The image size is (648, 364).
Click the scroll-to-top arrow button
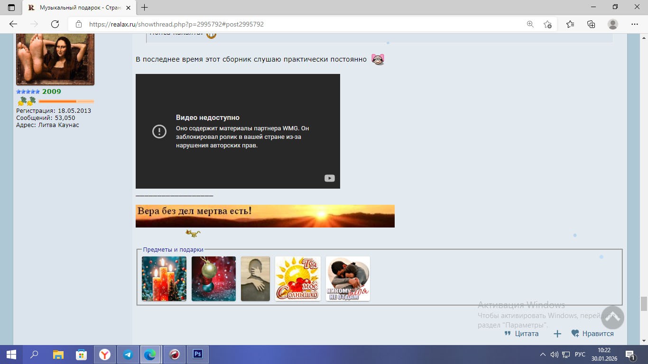612,317
